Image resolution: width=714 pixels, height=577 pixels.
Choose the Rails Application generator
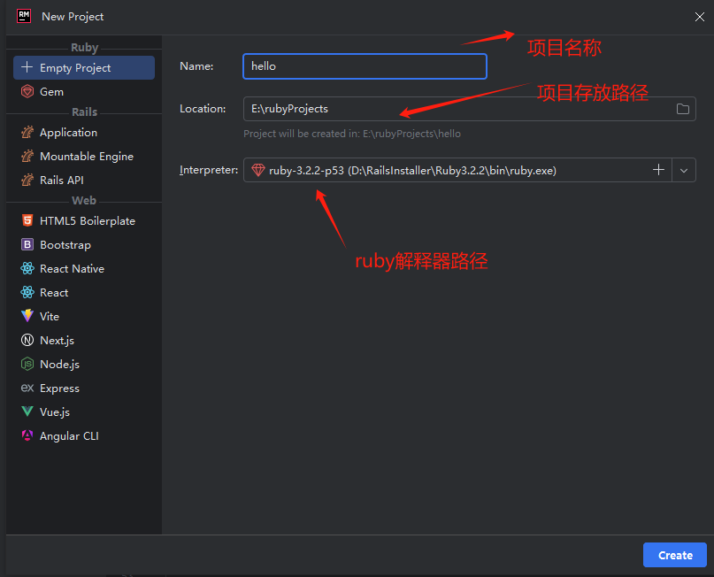[x=69, y=132]
